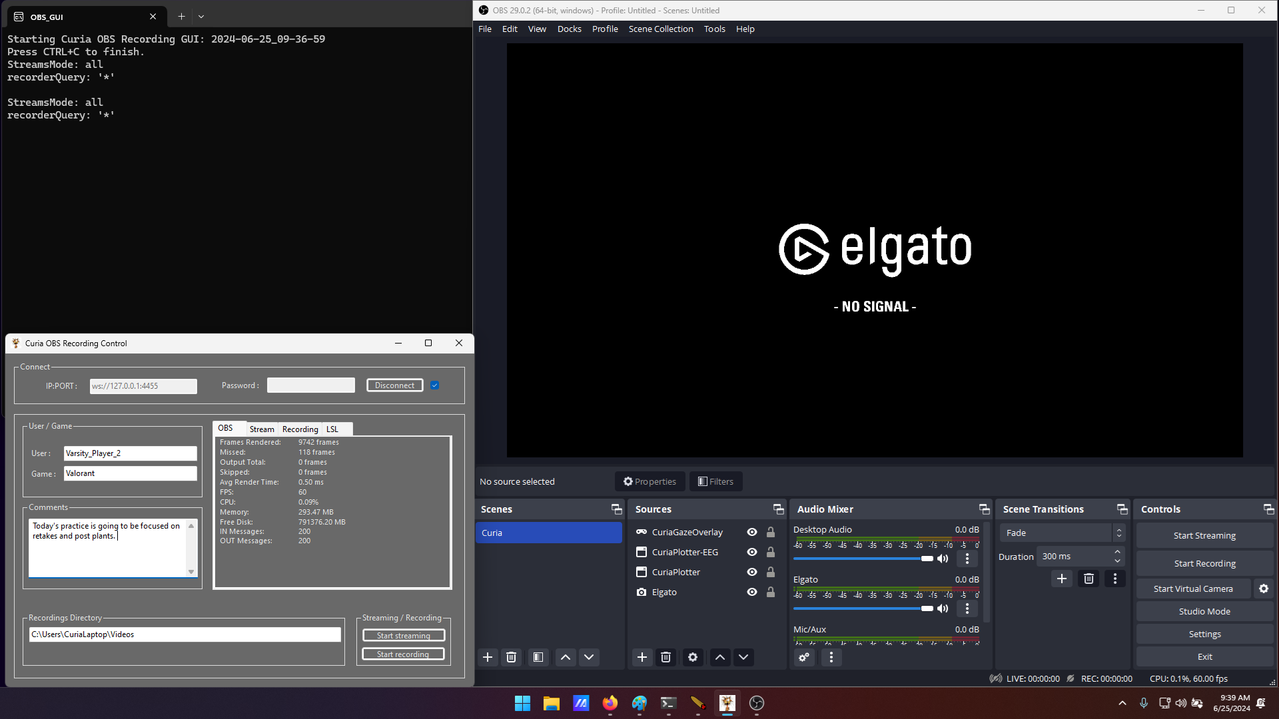Click OBS Studio icon in the taskbar
1279x719 pixels.
(x=757, y=703)
